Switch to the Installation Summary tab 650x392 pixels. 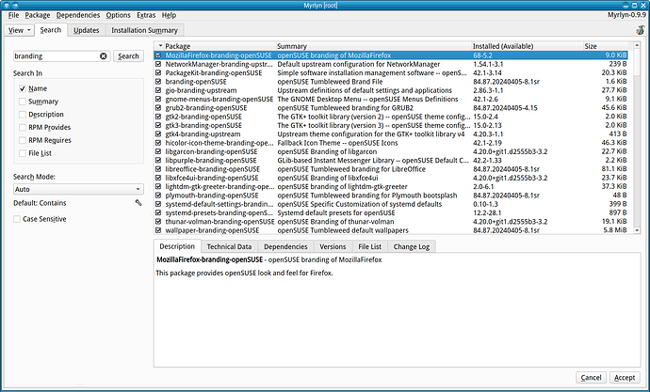[144, 30]
